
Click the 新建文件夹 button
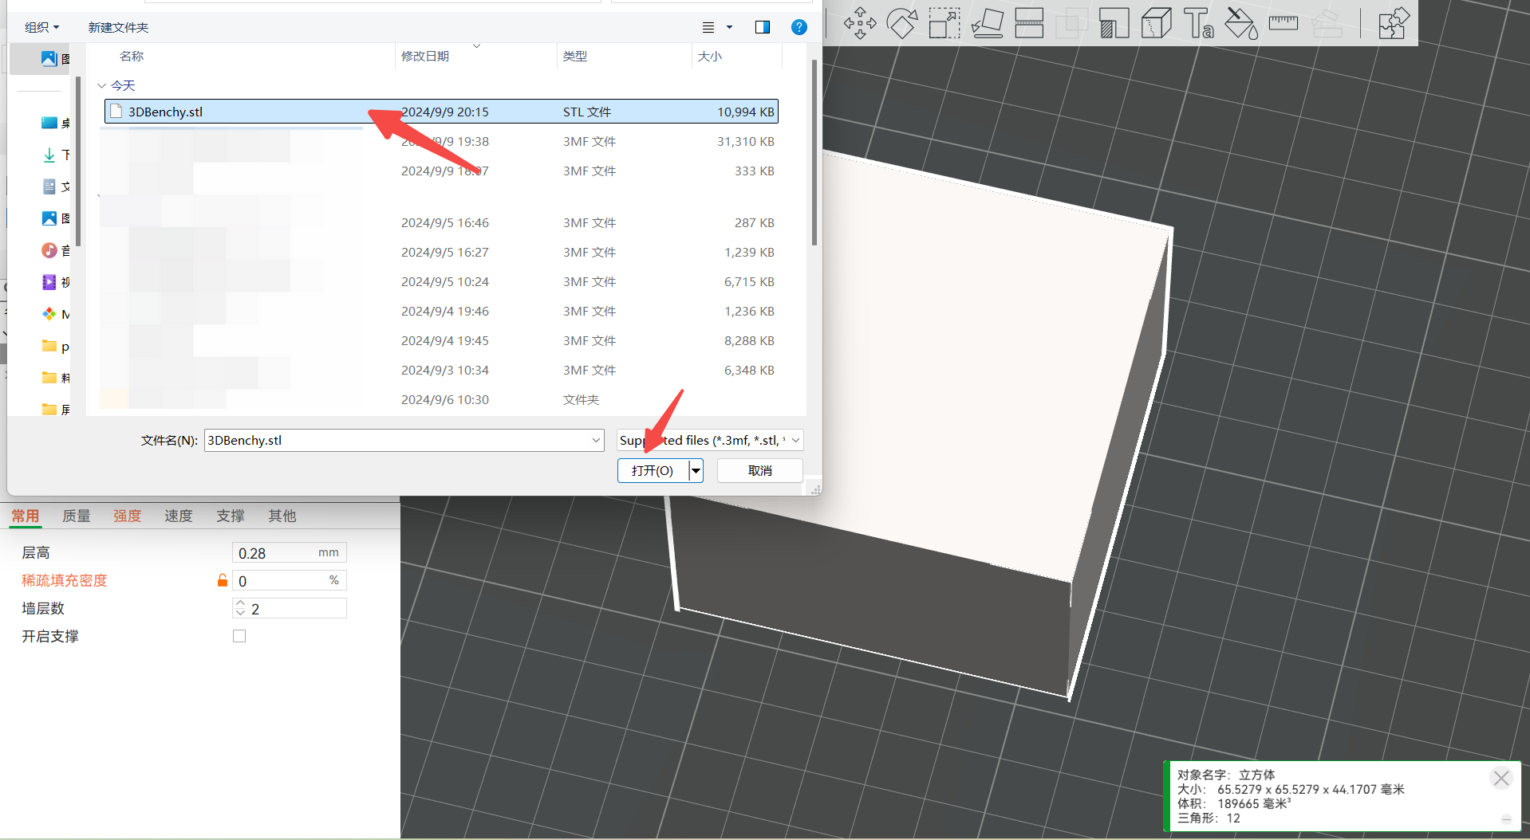click(x=118, y=27)
